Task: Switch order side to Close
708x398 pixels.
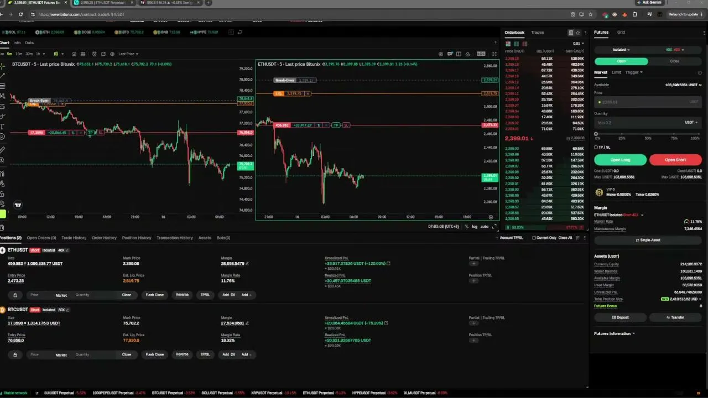Action: point(674,61)
